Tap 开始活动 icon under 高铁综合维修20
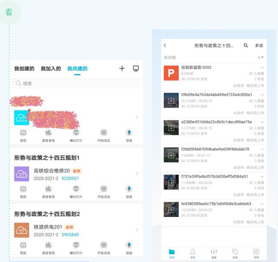 point(104,189)
